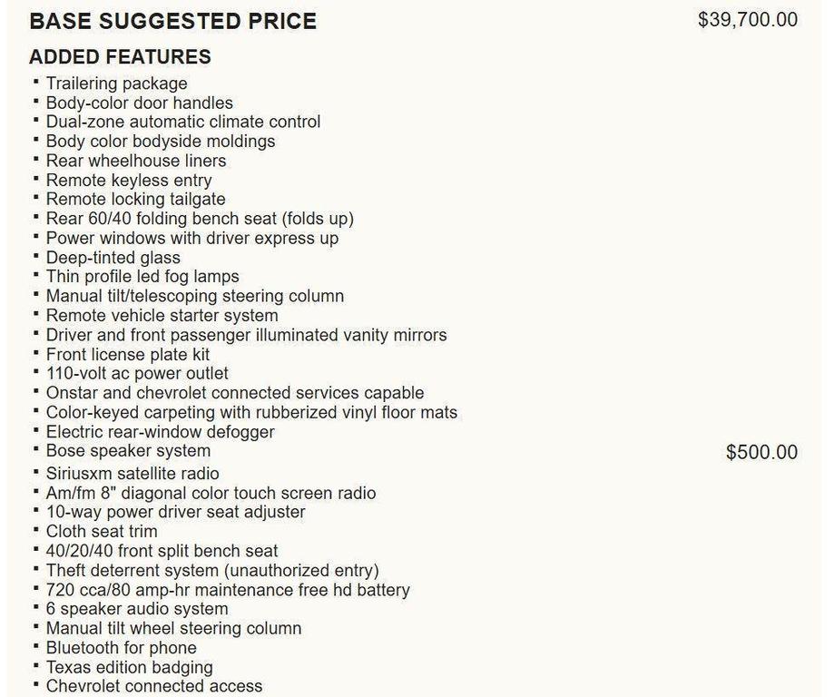
Task: Click Front license plate kit item
Action: tap(128, 354)
